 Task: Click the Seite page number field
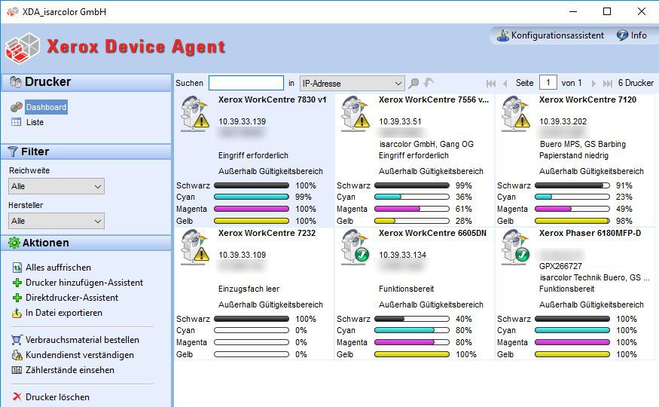548,83
